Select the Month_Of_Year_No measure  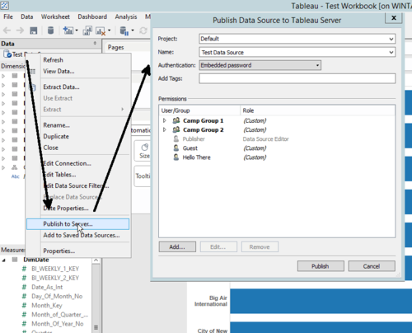coord(58,324)
